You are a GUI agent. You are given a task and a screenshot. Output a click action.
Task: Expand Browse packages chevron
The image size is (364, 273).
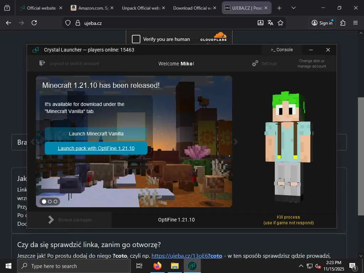tap(51, 220)
